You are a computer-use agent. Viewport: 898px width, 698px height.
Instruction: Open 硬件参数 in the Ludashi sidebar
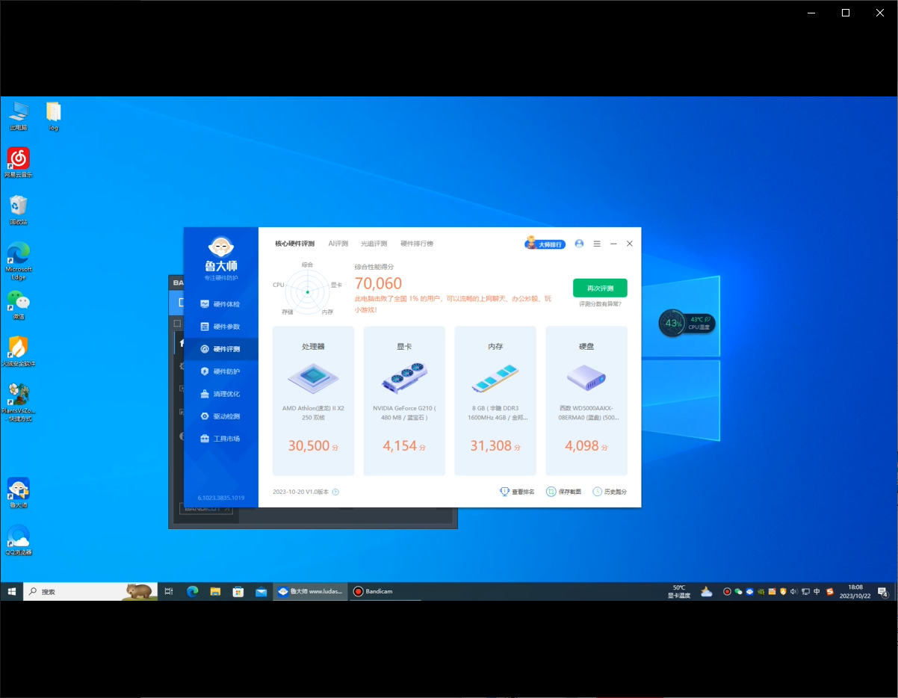(x=221, y=327)
